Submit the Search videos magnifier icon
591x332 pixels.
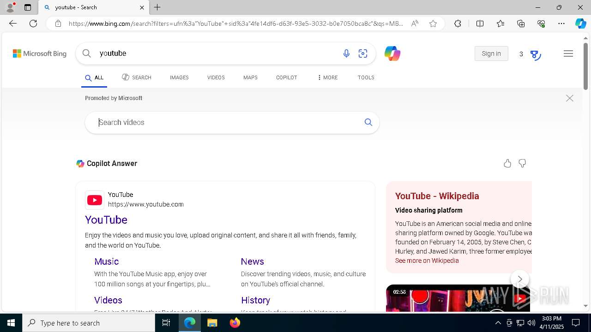click(368, 122)
